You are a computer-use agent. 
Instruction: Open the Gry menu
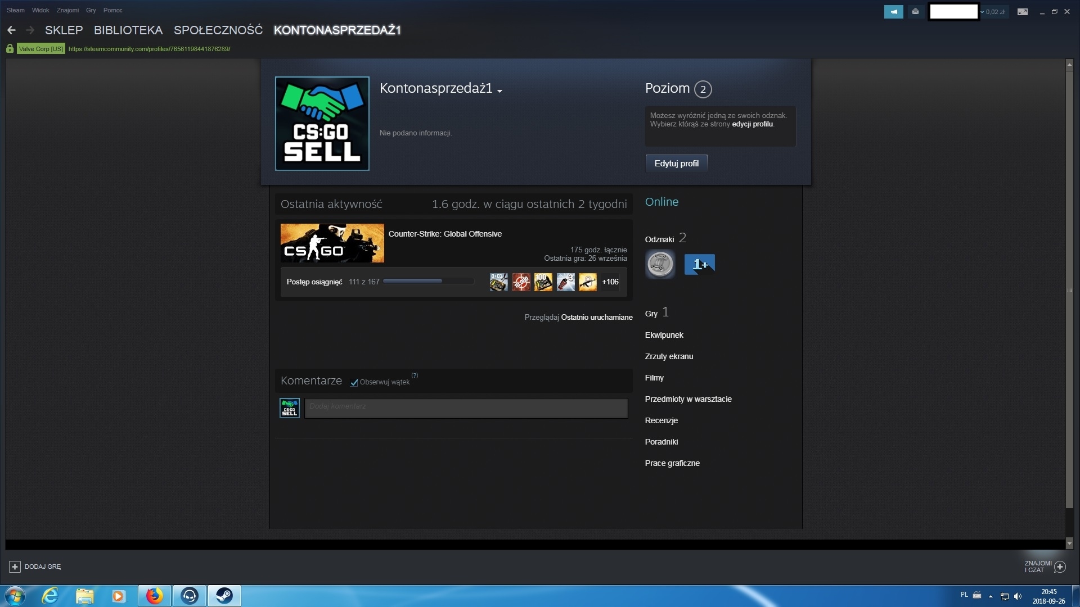pos(91,10)
